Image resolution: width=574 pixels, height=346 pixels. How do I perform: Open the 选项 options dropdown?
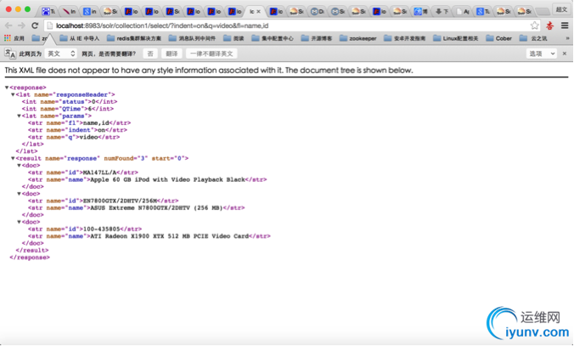coord(542,54)
